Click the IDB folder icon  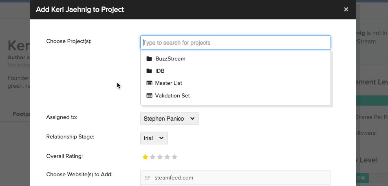click(x=149, y=71)
